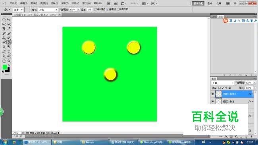The width and height of the screenshot is (258, 145).
Task: Select the Clone Stamp tool
Action: tap(4, 38)
